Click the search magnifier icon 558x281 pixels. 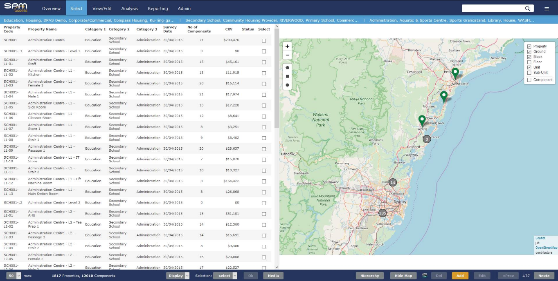click(528, 8)
